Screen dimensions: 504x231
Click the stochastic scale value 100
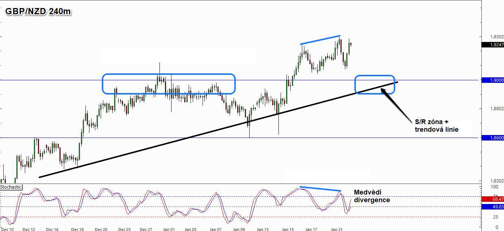[494, 187]
